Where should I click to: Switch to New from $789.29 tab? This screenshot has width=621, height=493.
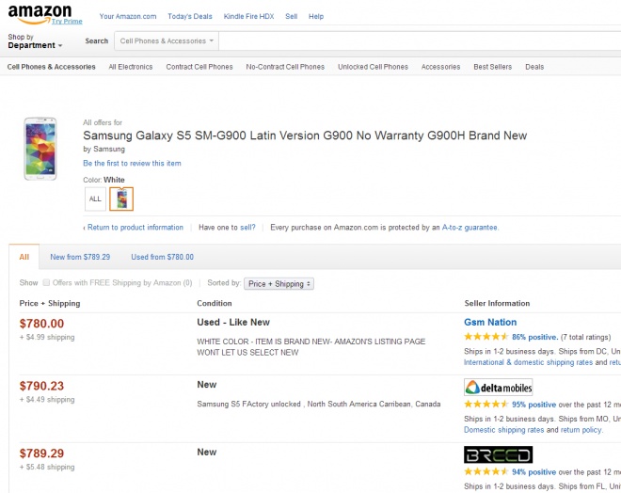[80, 257]
